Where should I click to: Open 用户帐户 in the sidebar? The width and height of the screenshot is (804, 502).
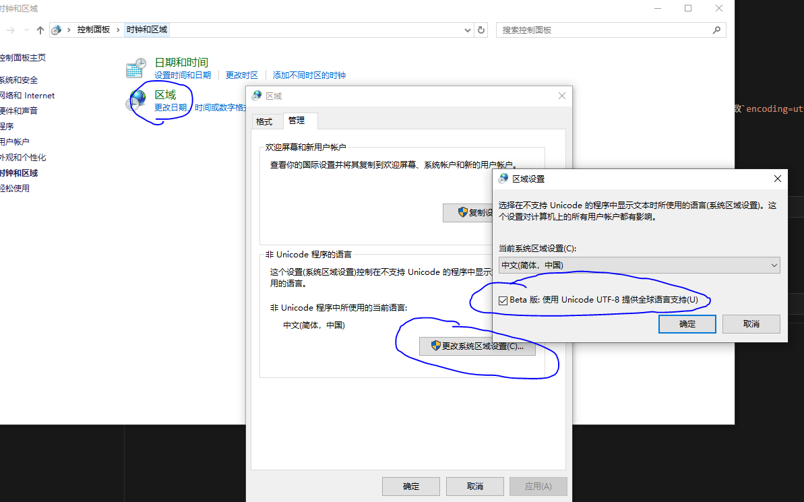(14, 142)
